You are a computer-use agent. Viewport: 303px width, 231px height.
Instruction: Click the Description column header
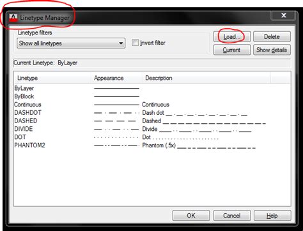[206, 78]
